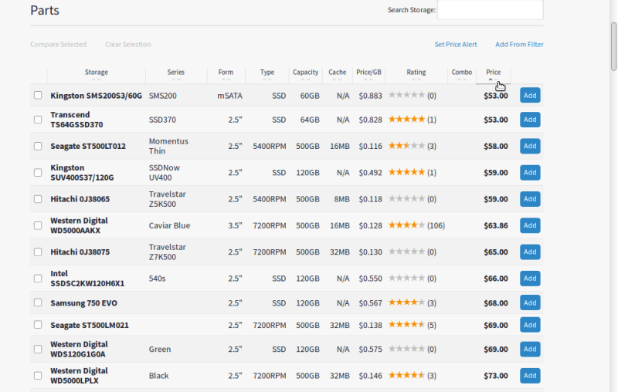This screenshot has width=618, height=392.
Task: Sort by the Type column header
Action: (267, 73)
